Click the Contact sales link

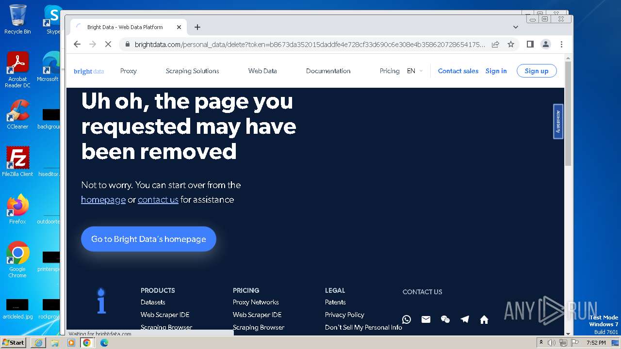pos(458,71)
